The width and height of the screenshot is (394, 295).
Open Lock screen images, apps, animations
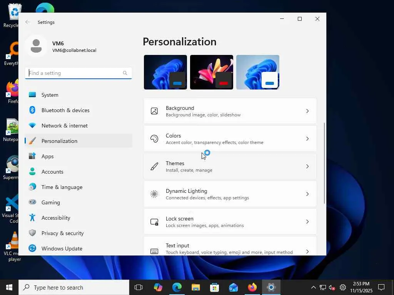tap(230, 222)
